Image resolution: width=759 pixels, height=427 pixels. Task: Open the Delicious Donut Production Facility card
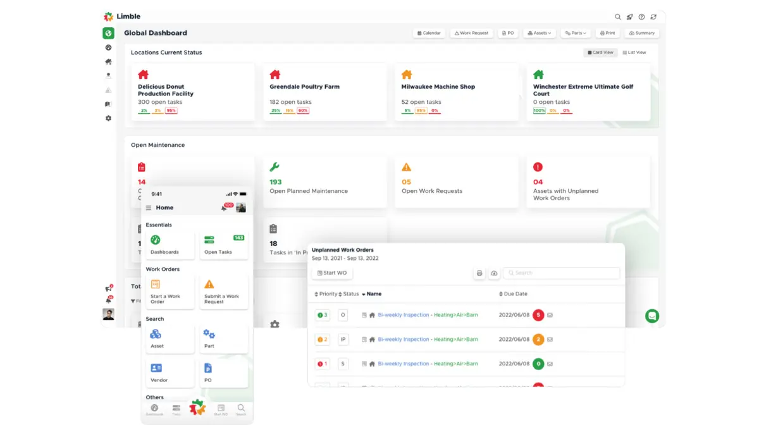[193, 92]
